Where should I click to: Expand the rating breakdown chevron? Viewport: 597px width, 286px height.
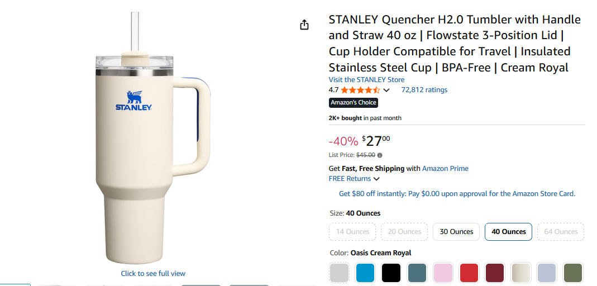[x=386, y=90]
